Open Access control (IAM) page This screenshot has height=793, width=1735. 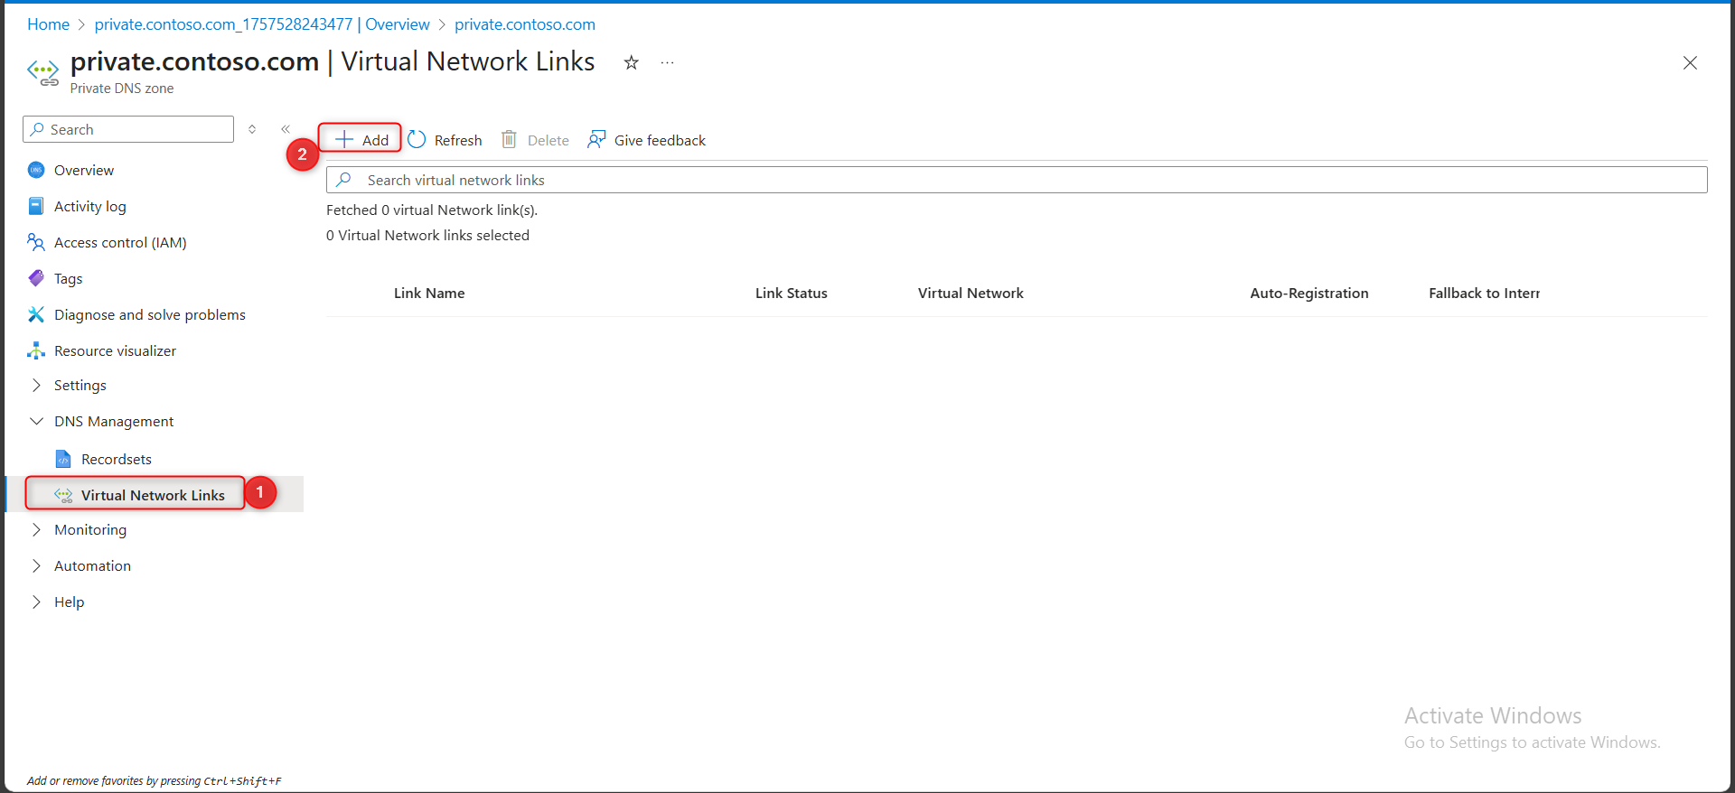click(x=120, y=242)
